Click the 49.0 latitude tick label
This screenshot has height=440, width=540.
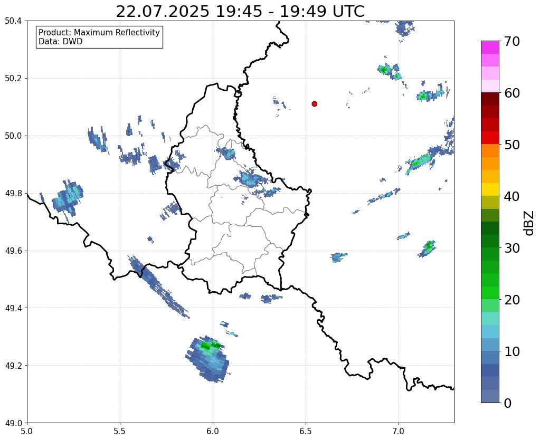13,423
